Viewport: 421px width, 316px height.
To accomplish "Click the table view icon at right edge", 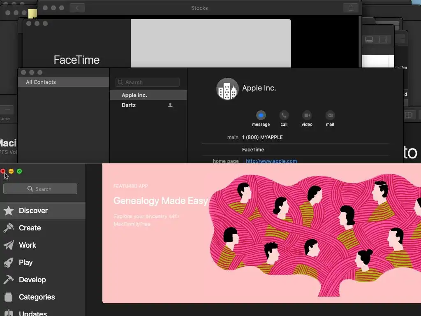I will [408, 115].
